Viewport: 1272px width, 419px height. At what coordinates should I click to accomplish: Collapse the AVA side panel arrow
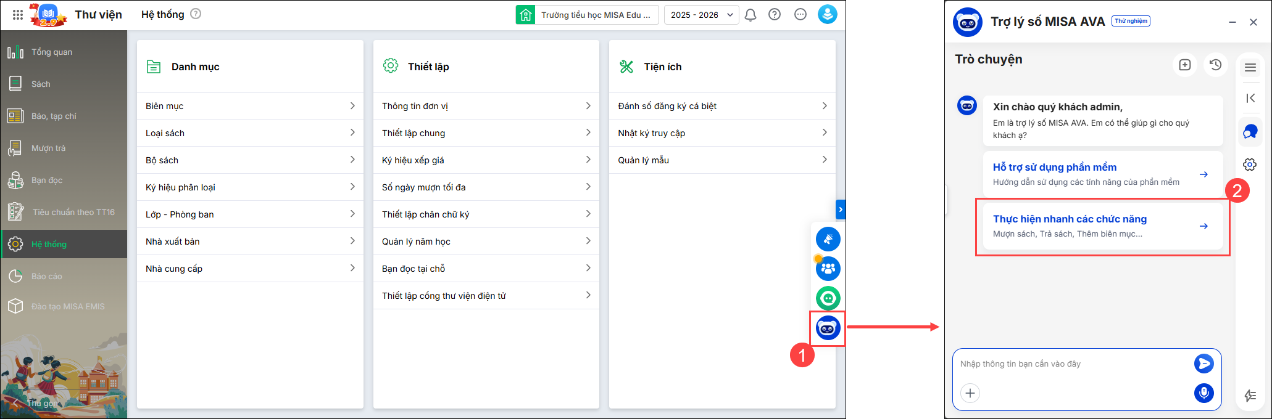tap(1250, 98)
